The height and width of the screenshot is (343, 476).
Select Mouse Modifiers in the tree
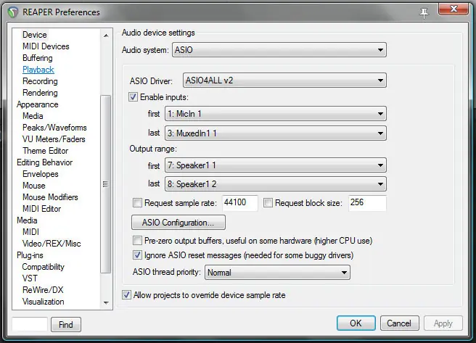point(50,197)
